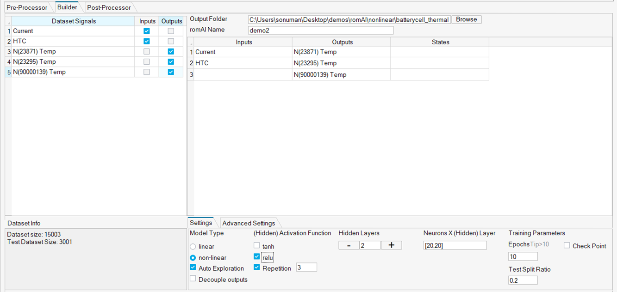
Task: Check the Outputs checkbox for HTC
Action: tap(171, 41)
